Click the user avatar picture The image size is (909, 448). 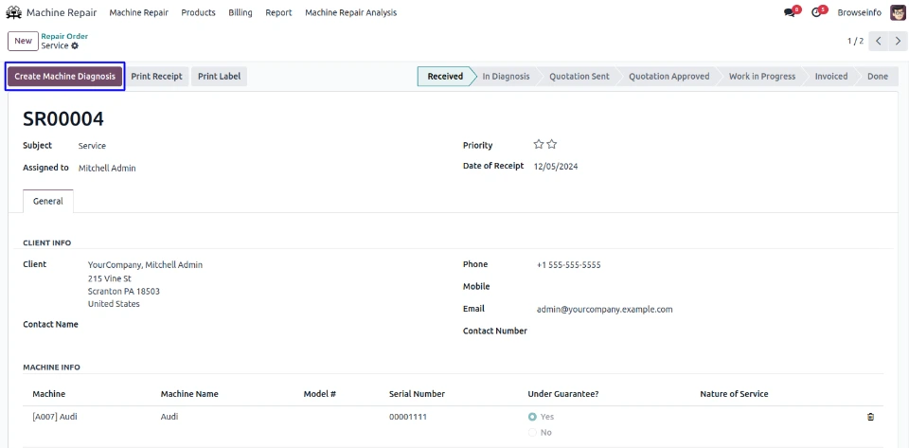coord(898,12)
